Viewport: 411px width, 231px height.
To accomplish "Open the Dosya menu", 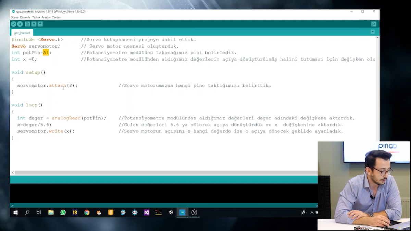I will tap(14, 17).
